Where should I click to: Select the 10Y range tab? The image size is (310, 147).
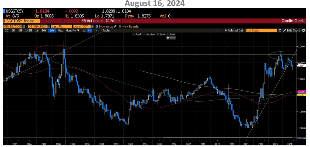click(x=44, y=30)
